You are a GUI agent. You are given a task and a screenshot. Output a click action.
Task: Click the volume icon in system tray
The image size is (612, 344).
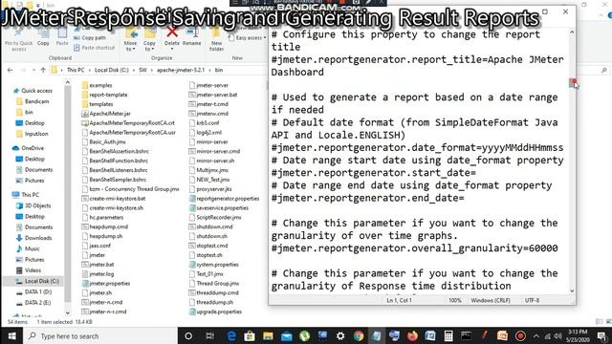pos(557,336)
